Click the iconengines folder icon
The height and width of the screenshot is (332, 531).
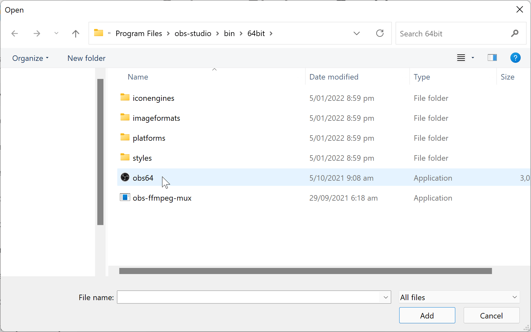pyautogui.click(x=125, y=97)
